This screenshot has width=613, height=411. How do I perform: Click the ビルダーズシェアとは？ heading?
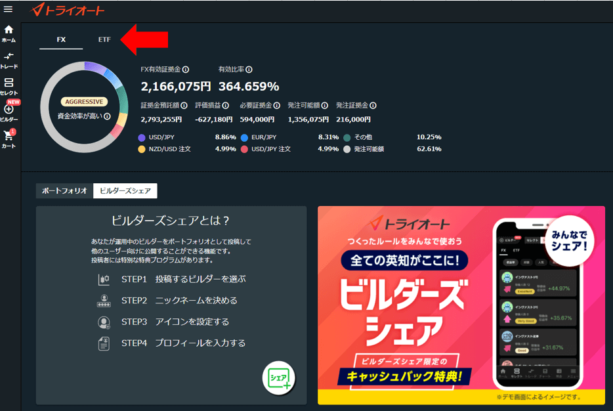click(171, 221)
